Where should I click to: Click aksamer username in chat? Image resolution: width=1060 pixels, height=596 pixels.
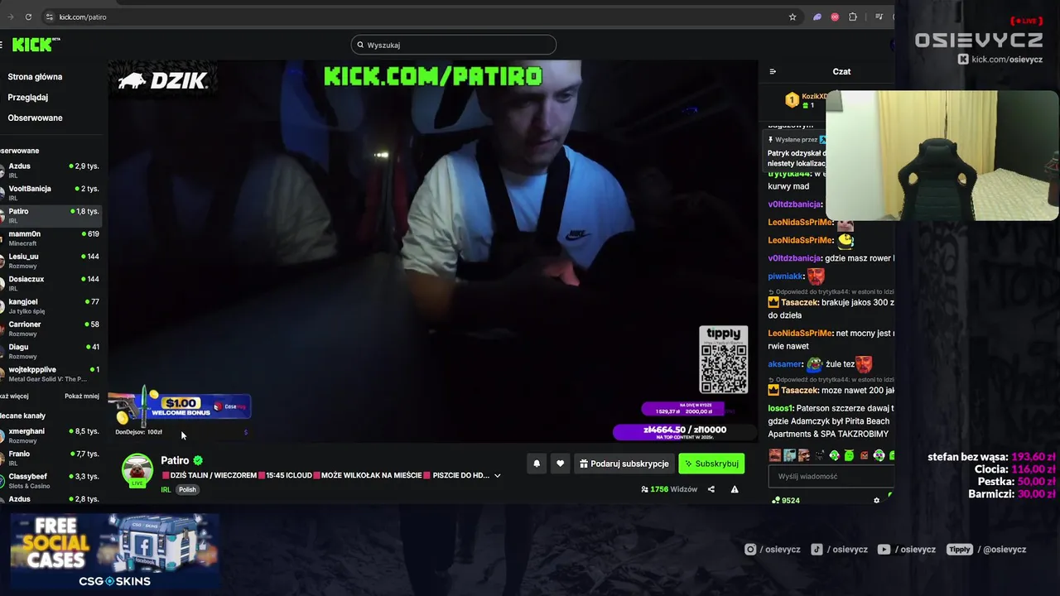[x=784, y=364]
